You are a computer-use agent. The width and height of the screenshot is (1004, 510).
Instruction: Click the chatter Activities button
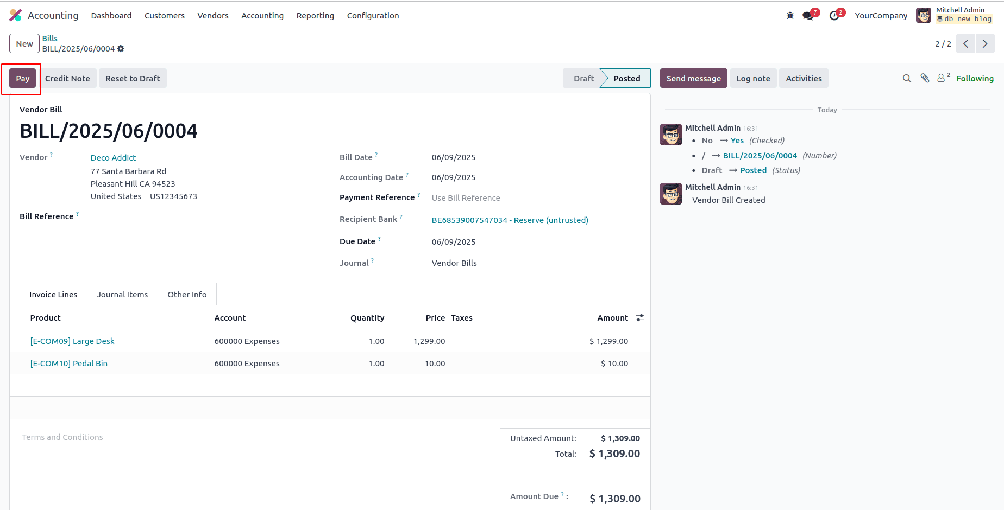804,79
